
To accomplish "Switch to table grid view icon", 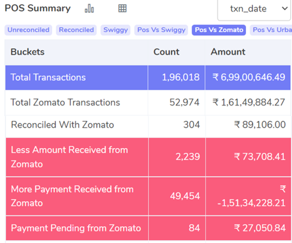I will point(122,9).
